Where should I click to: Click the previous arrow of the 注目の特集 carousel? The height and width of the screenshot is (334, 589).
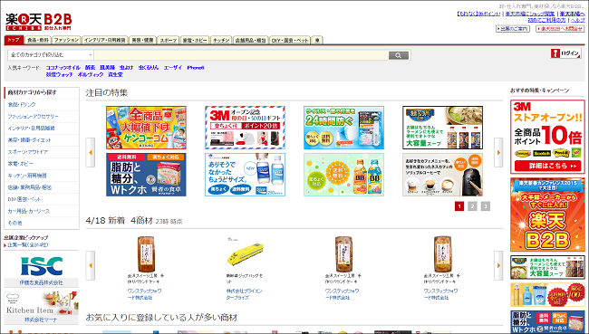coord(90,152)
